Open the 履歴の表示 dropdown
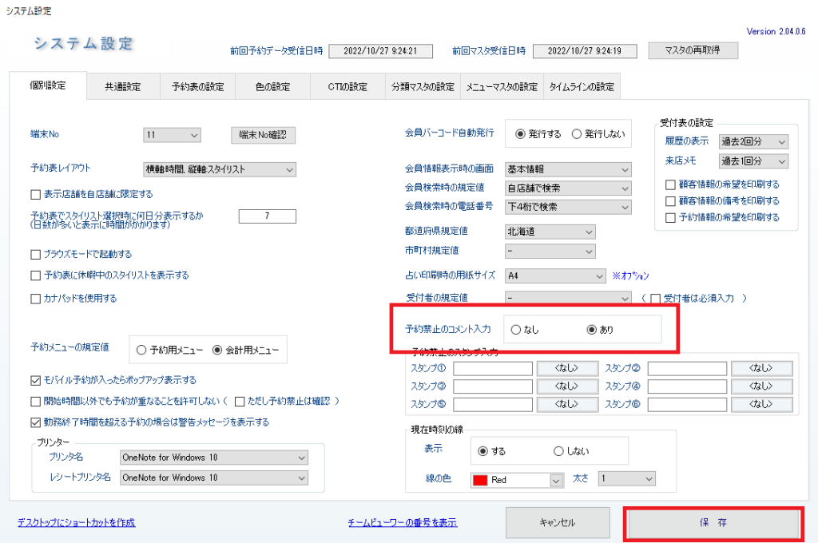818x543 pixels. pos(753,142)
